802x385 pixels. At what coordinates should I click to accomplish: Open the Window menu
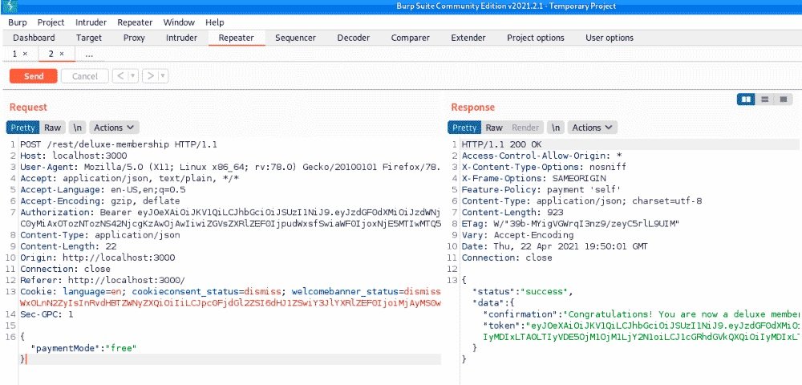(179, 22)
